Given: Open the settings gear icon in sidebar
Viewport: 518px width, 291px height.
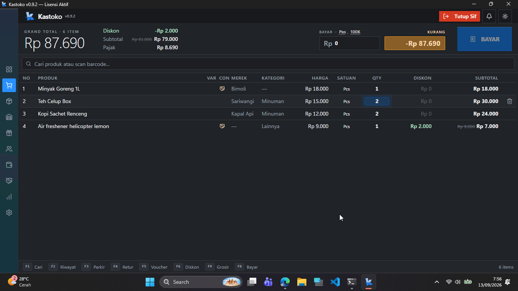Looking at the screenshot, I should 9,213.
